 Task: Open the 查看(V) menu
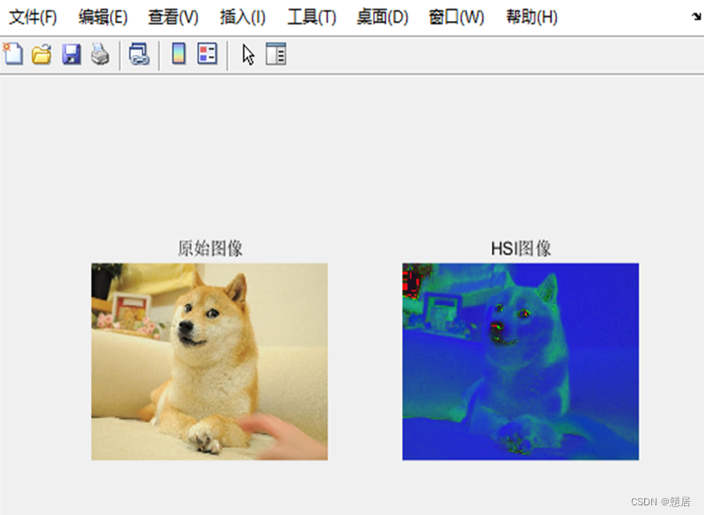click(173, 18)
